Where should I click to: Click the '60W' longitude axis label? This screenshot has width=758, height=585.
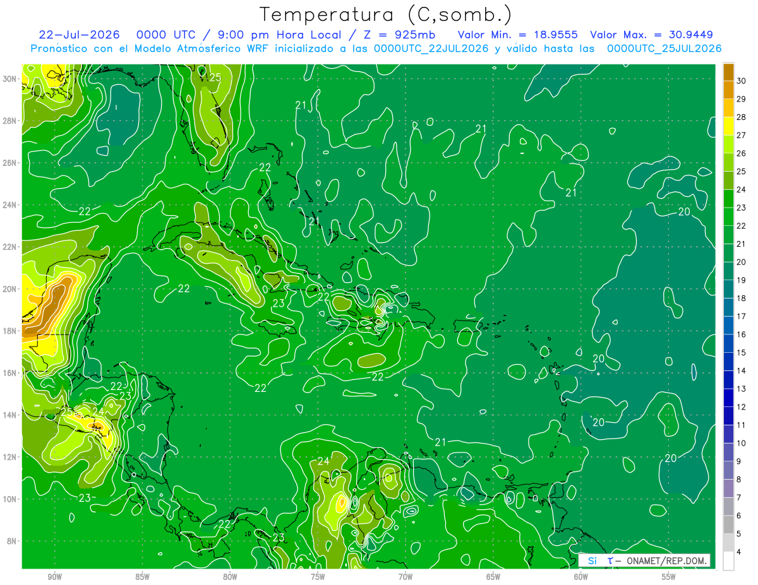coord(581,577)
